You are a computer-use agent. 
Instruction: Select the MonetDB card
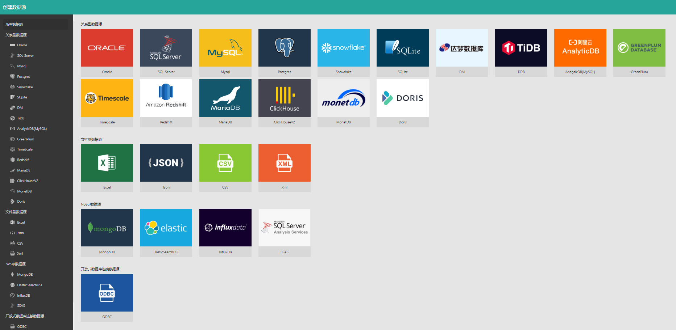coord(344,103)
